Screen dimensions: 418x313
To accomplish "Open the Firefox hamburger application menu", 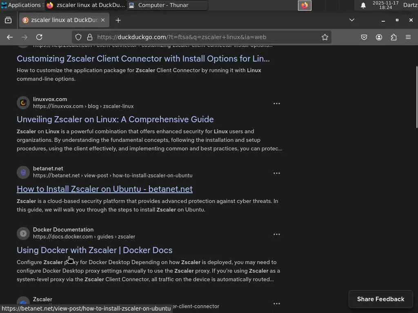I will point(408,37).
